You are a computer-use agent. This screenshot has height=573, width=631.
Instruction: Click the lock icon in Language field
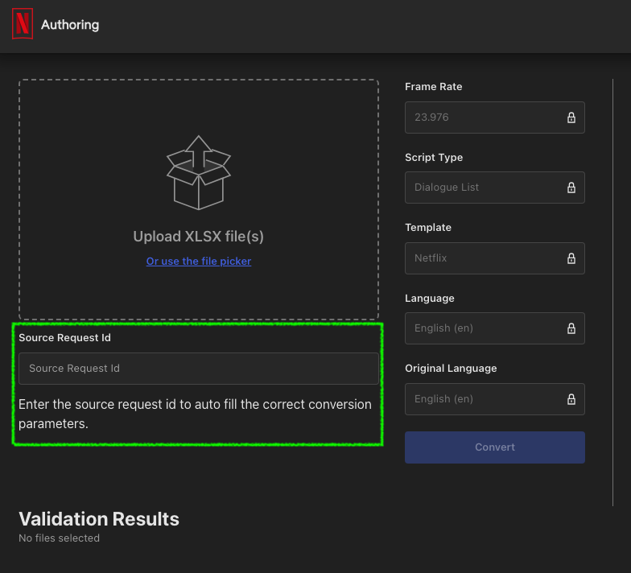click(571, 328)
